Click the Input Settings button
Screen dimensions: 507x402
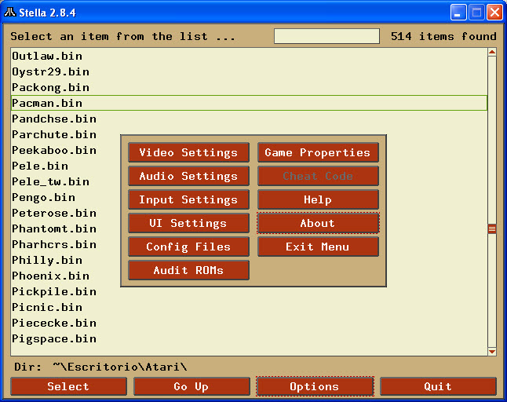[x=188, y=199]
